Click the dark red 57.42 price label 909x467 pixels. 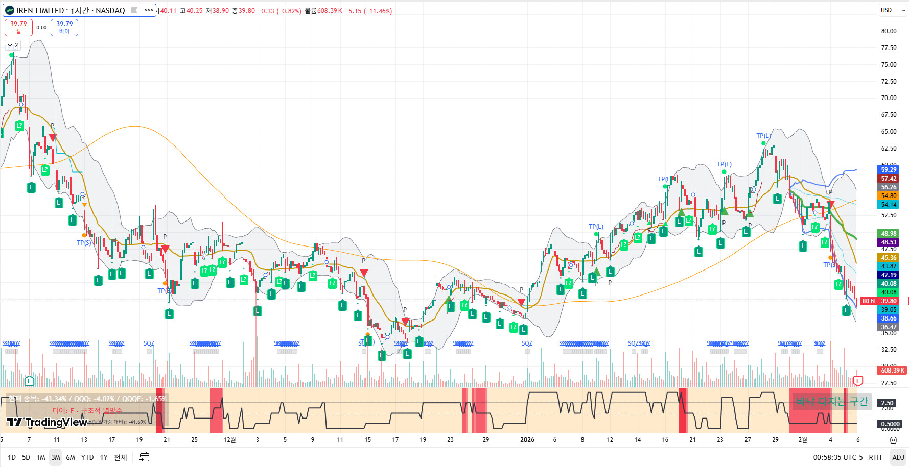[889, 179]
